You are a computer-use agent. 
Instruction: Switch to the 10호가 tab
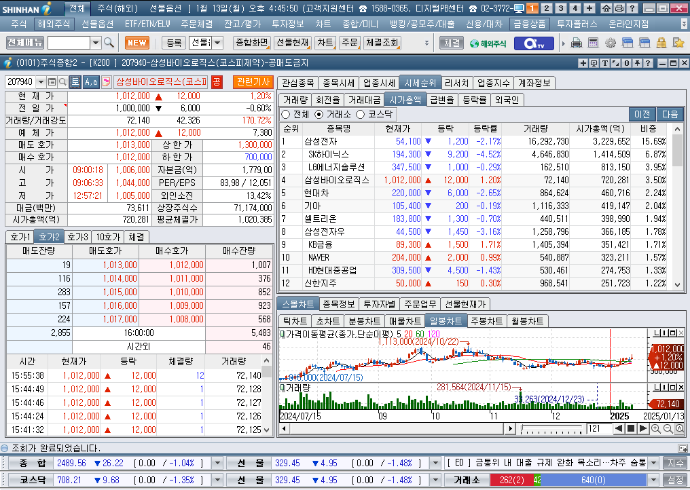coord(108,237)
